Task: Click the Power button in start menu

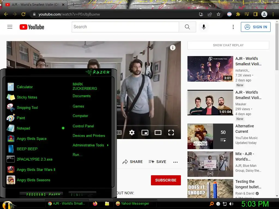Action: pyautogui.click(x=82, y=194)
